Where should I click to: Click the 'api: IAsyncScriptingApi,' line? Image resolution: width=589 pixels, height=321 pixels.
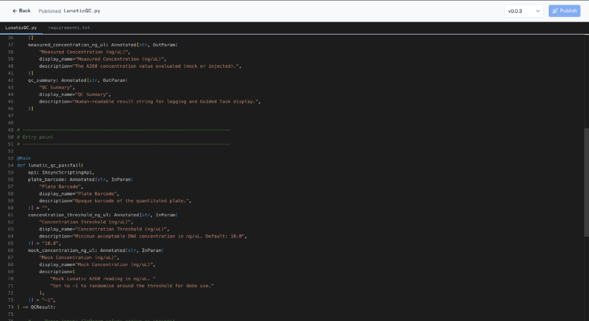(x=61, y=172)
